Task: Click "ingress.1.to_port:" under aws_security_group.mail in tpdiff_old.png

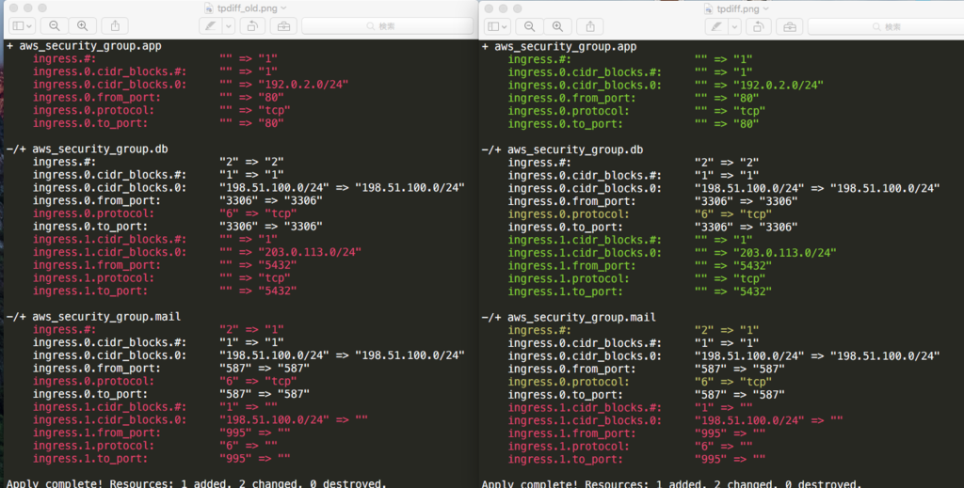Action: 90,459
